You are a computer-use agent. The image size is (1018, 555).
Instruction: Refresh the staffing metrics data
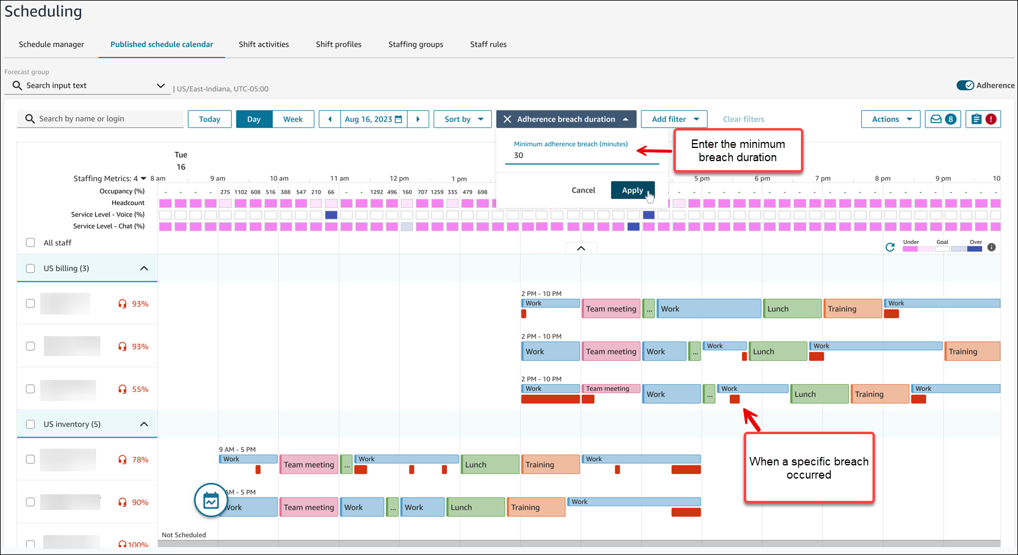[x=891, y=247]
